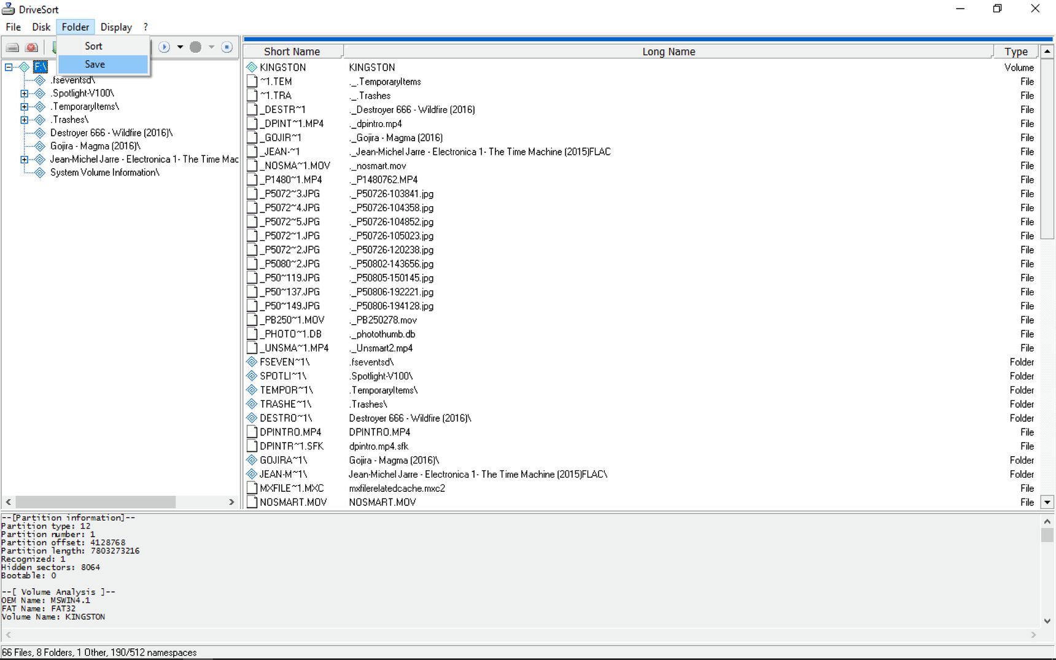This screenshot has height=660, width=1056.
Task: Click the file icon of NOSMART.MOV
Action: click(x=252, y=502)
